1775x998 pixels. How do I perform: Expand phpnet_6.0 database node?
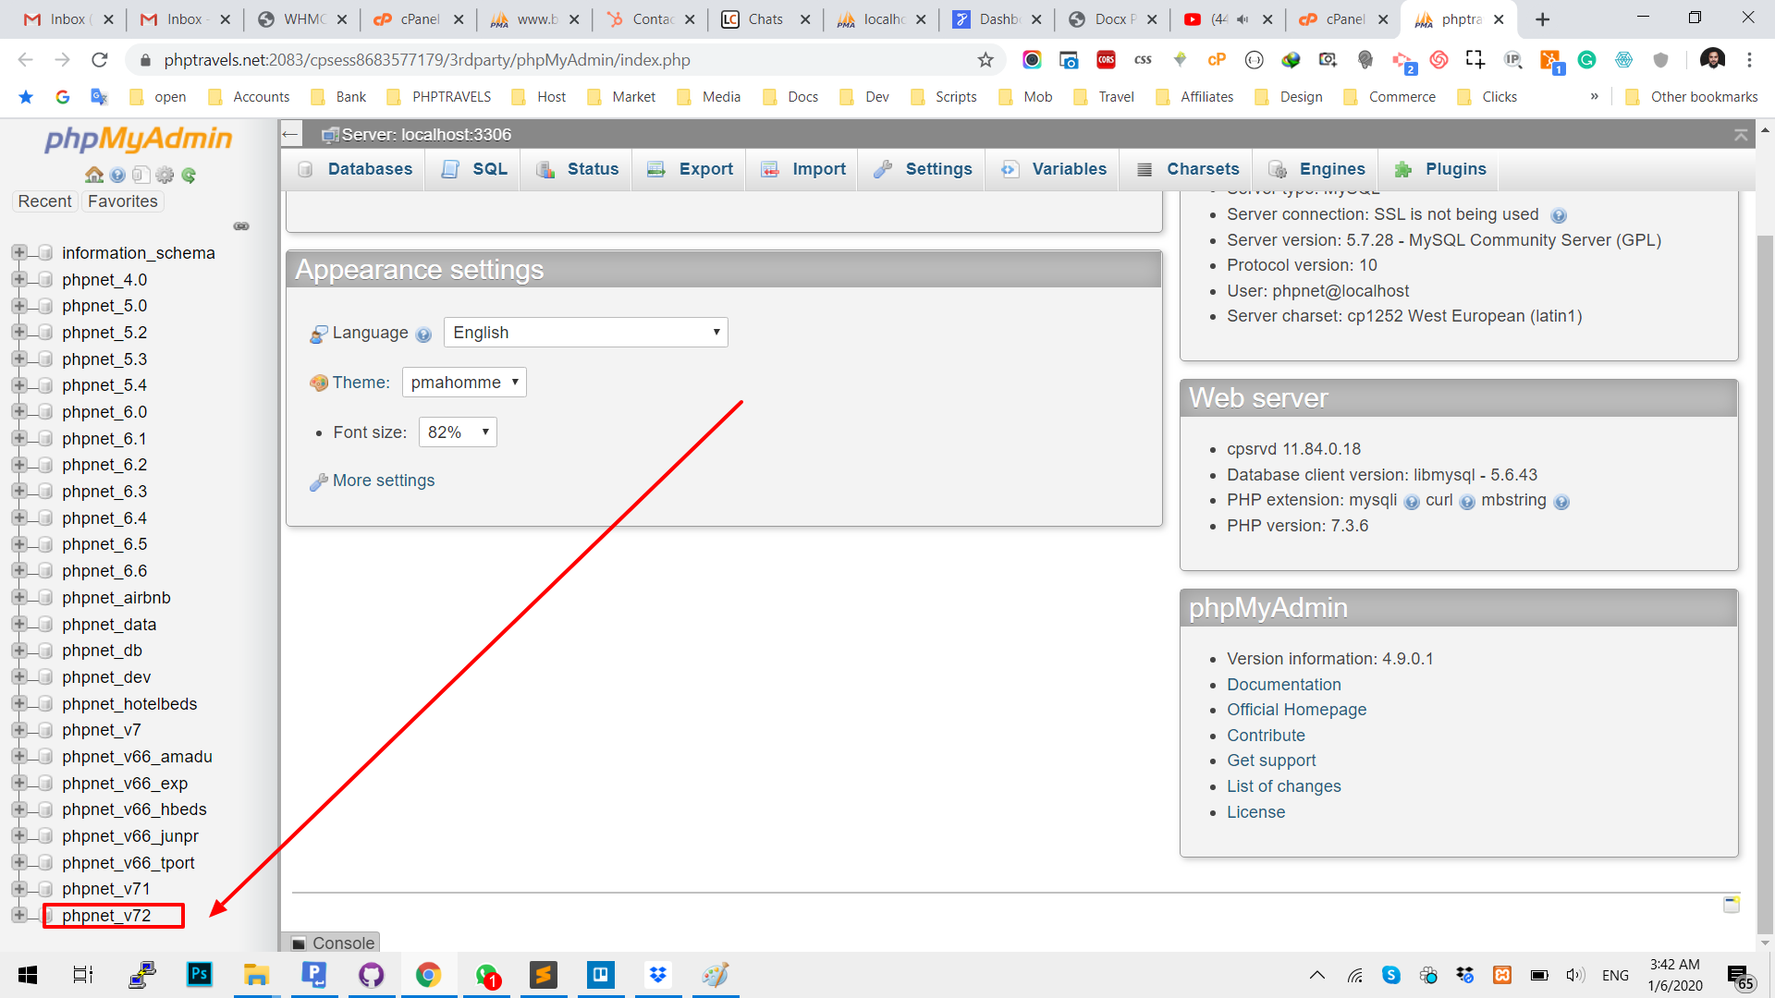pos(19,411)
